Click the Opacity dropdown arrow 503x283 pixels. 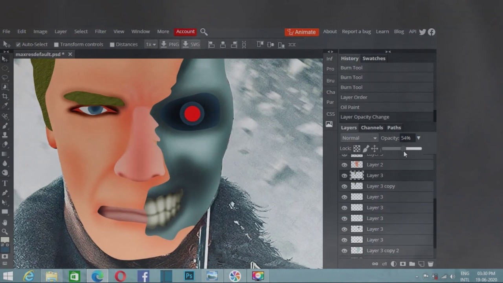coord(419,138)
